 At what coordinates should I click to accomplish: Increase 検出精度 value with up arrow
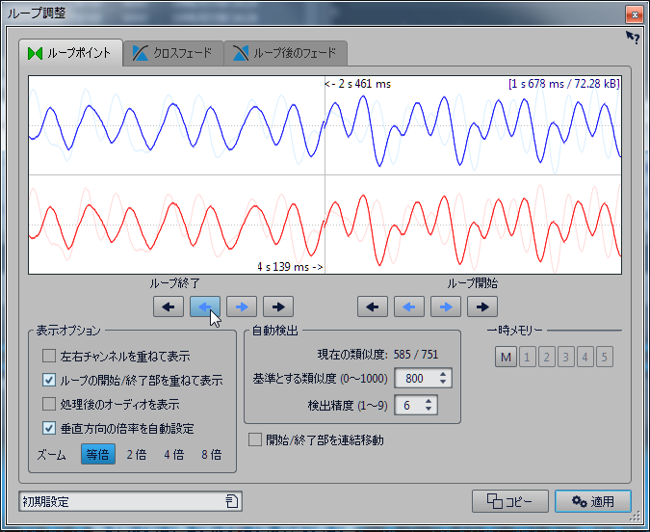click(429, 401)
